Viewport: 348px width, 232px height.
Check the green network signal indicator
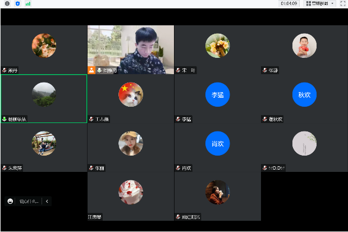28,3
